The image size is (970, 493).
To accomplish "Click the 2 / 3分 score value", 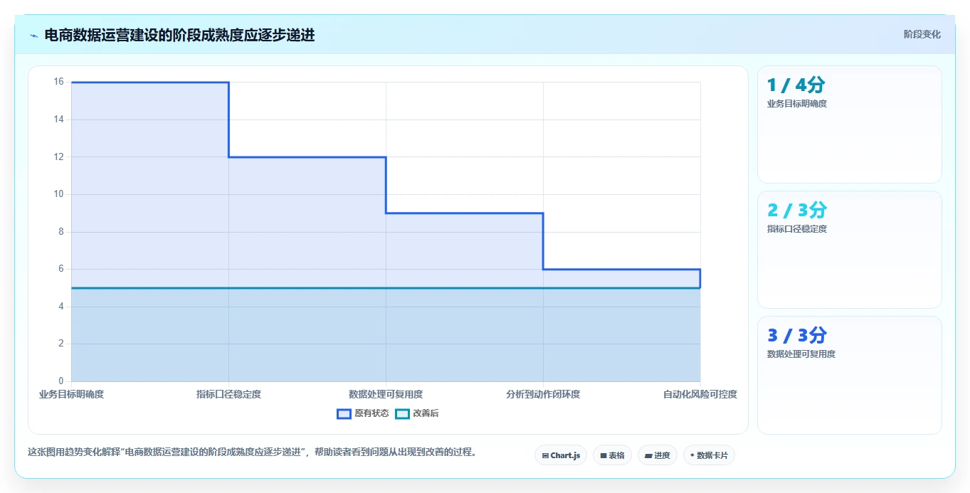I will click(797, 211).
